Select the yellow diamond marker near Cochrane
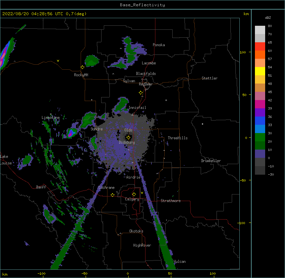This screenshot has width=285, height=278. click(112, 195)
